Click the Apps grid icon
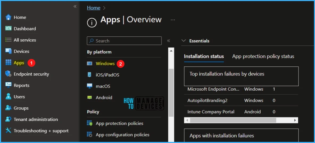This screenshot has width=315, height=143. (9, 63)
